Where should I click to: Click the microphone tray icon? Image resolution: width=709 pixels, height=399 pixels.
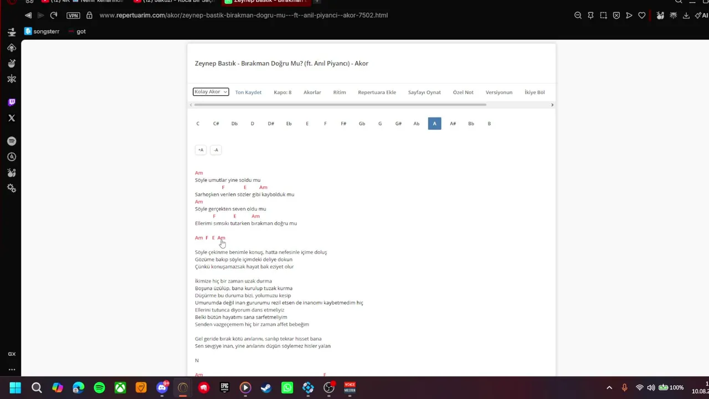click(624, 388)
